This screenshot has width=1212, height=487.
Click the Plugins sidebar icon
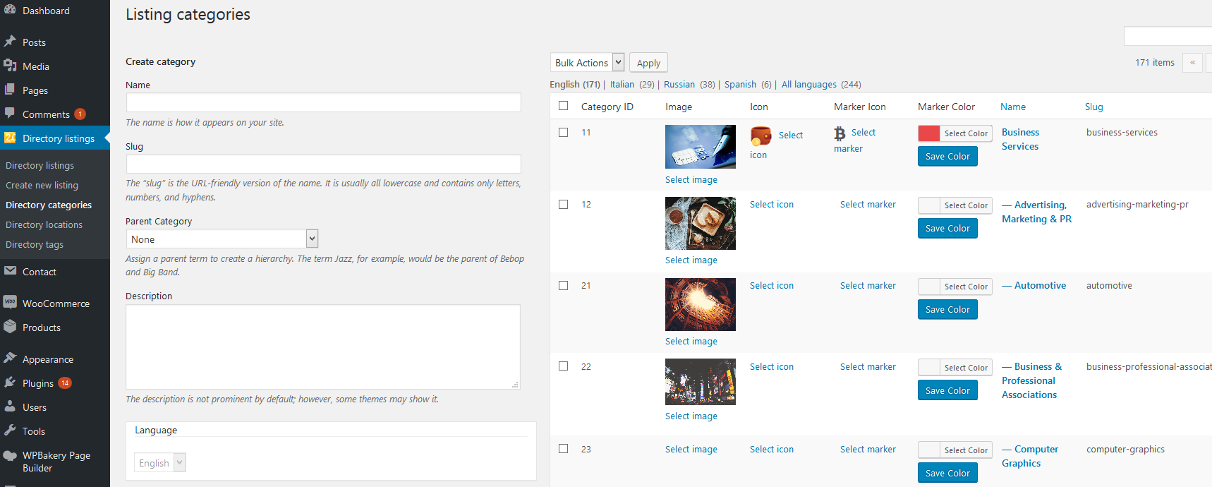point(10,383)
